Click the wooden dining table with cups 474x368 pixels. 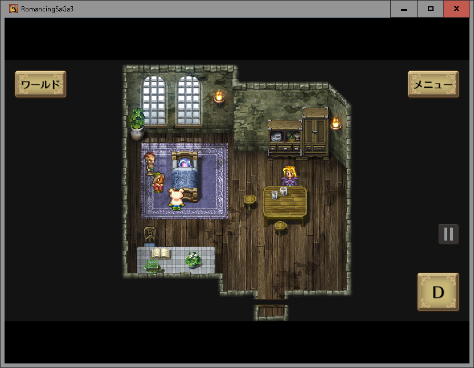285,206
